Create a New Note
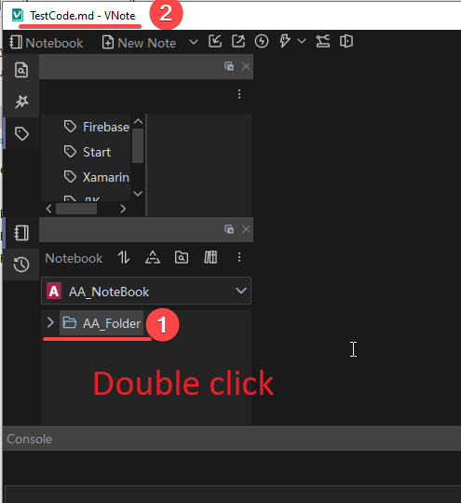 point(139,43)
